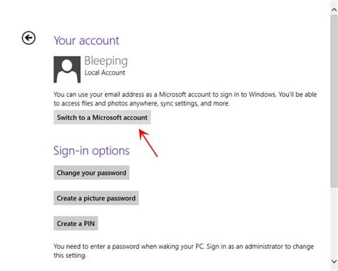Click the Sign-in options heading

coord(91,151)
